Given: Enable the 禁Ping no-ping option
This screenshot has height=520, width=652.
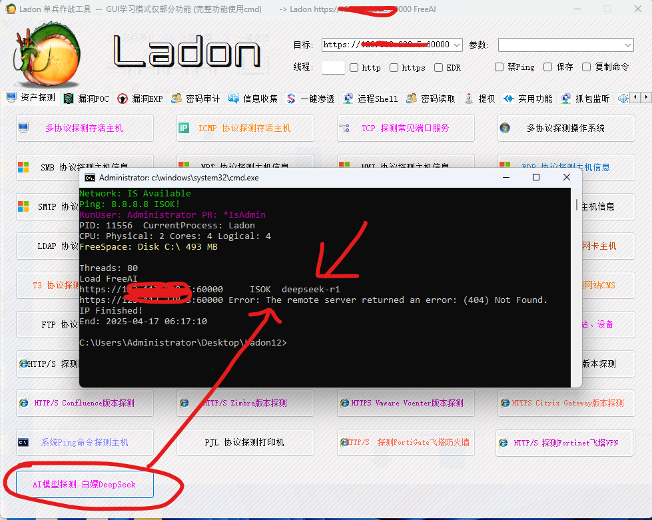Looking at the screenshot, I should (499, 67).
